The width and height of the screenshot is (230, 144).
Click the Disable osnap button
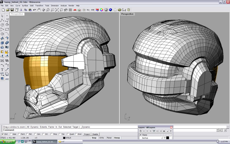pos(95,134)
